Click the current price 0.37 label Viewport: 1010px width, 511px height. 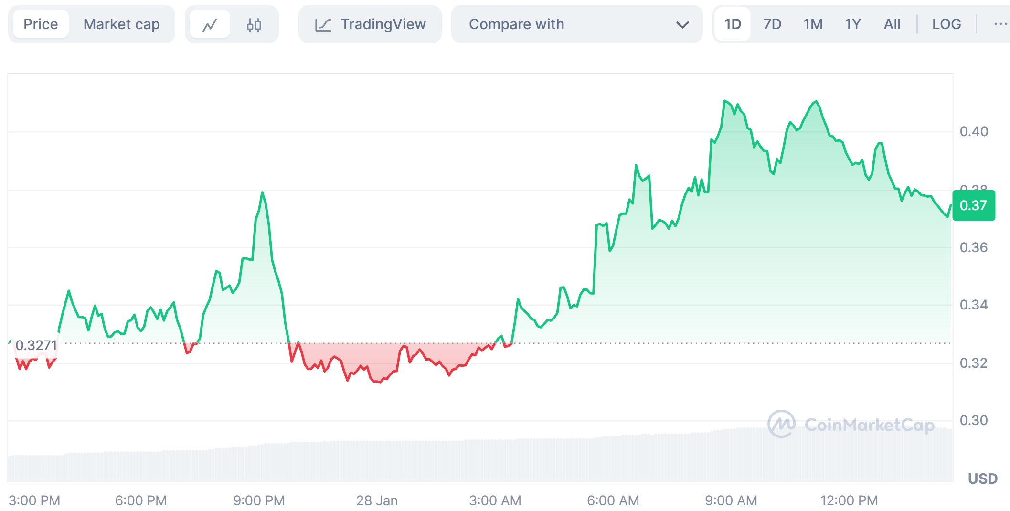coord(973,205)
